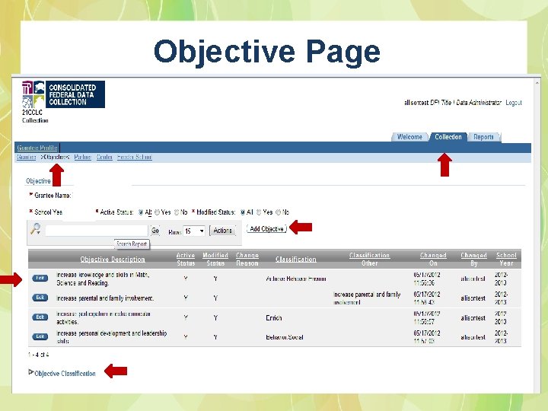Click the Add Objective button
548x411 pixels.
[x=266, y=229]
